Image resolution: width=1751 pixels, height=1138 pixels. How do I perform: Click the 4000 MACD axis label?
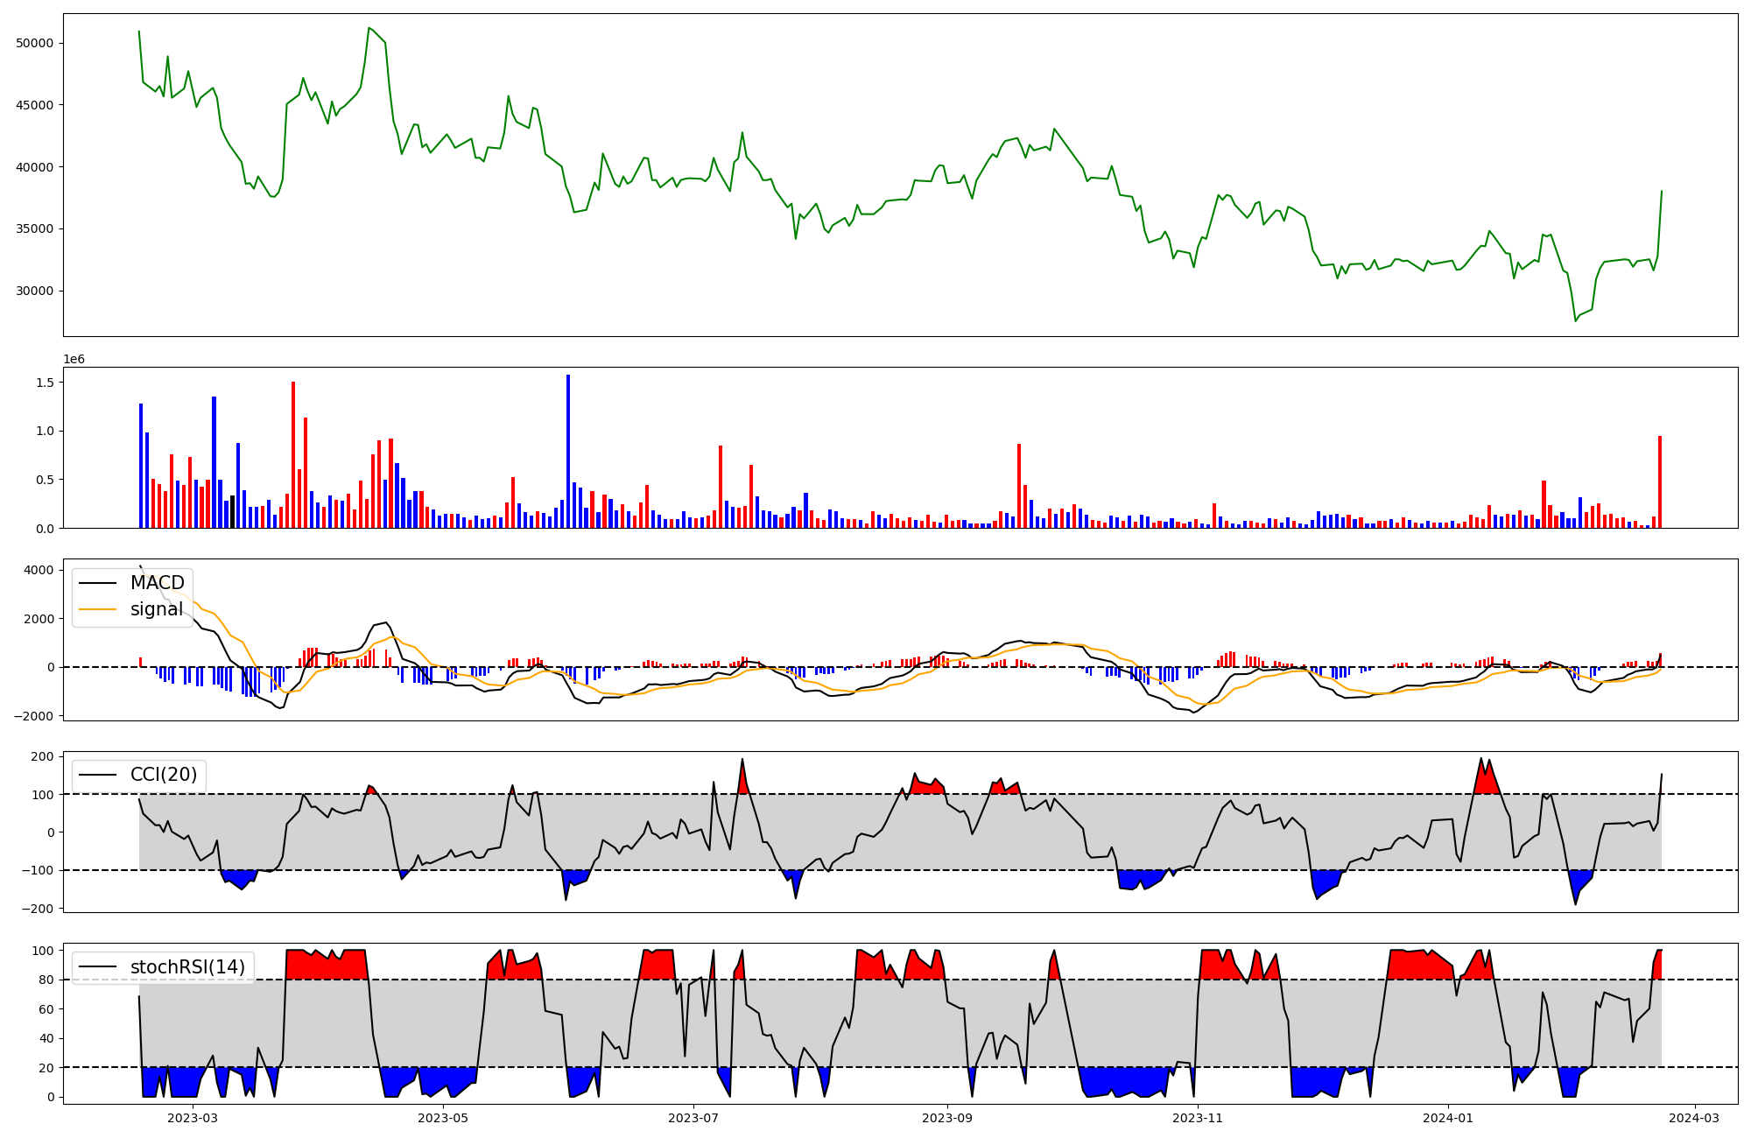point(39,571)
